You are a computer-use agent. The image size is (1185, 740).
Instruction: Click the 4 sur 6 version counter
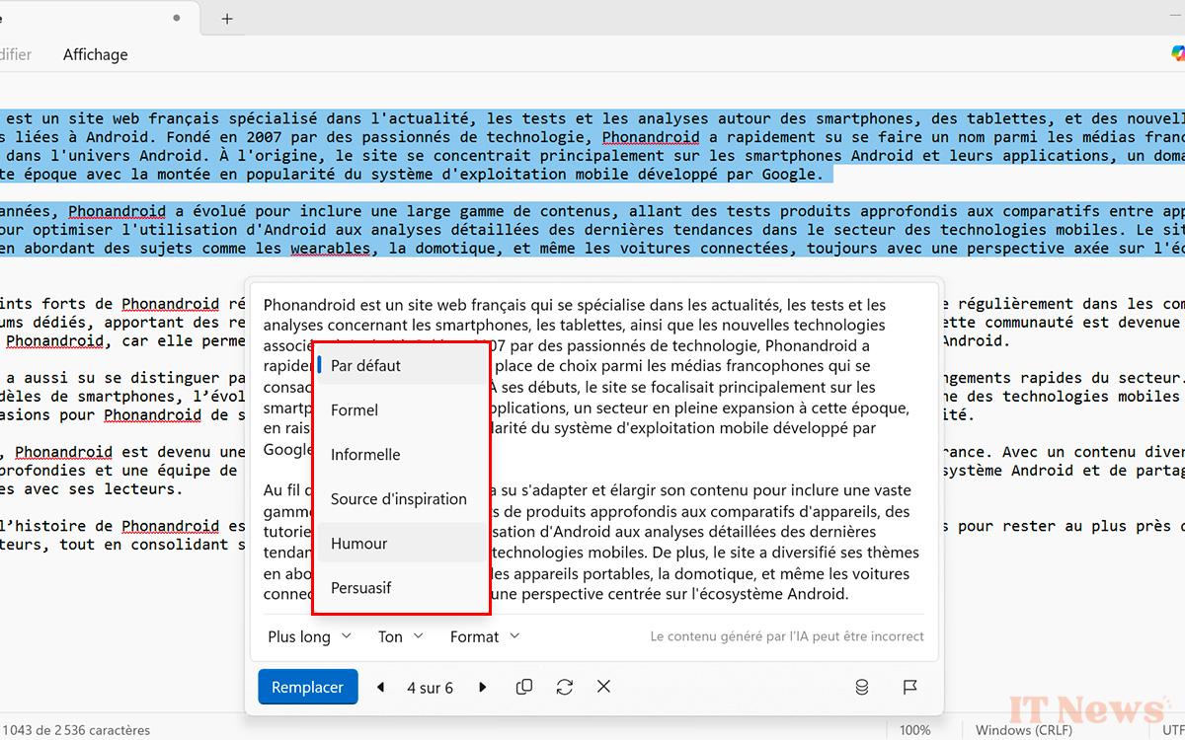pyautogui.click(x=431, y=688)
